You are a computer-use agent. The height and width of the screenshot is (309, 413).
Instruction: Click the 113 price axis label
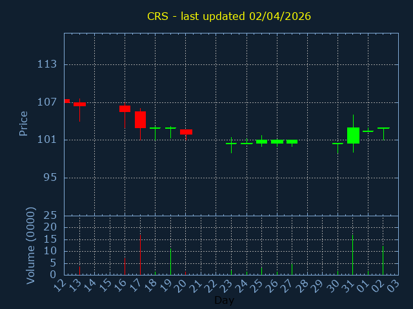point(47,64)
